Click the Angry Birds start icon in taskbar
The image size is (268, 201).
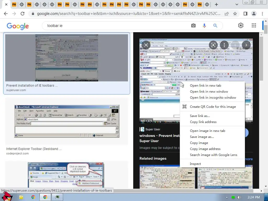pos(7,197)
